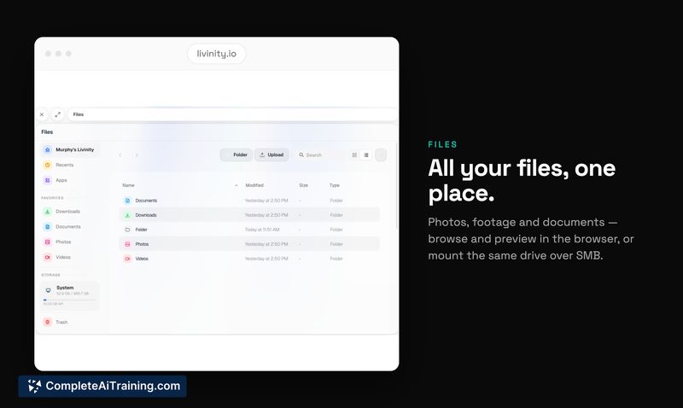Go back with left arrow
This screenshot has height=408, width=683.
[x=120, y=155]
